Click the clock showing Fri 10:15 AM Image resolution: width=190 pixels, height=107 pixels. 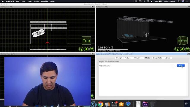click(x=170, y=1)
